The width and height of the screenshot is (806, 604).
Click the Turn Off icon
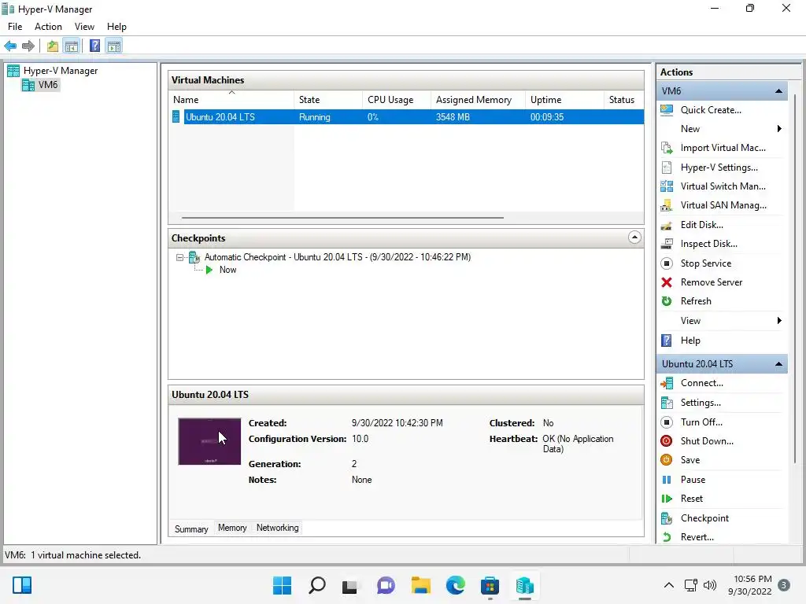tap(667, 422)
